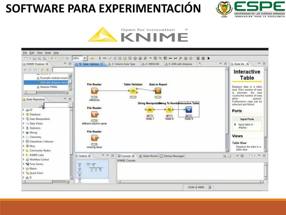
Task: Click the redo arrow in the toolbar
Action: click(x=67, y=58)
